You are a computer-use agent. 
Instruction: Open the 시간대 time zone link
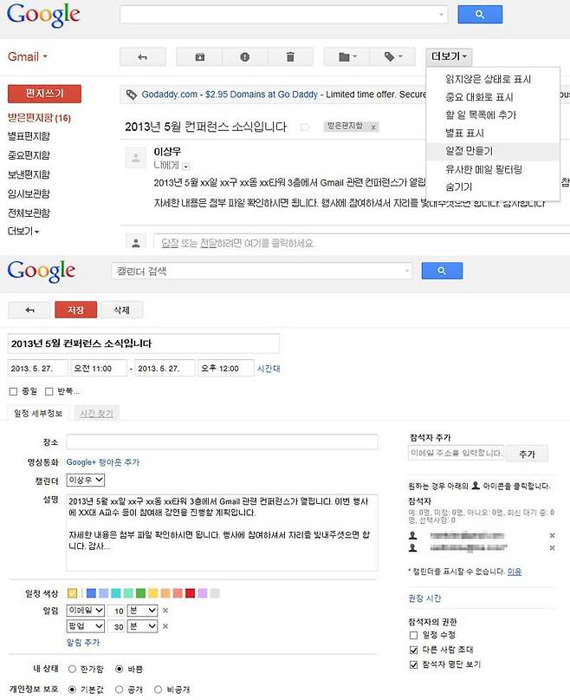pos(269,369)
